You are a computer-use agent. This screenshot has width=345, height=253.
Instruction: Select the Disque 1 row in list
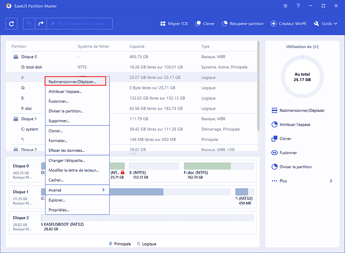131,119
